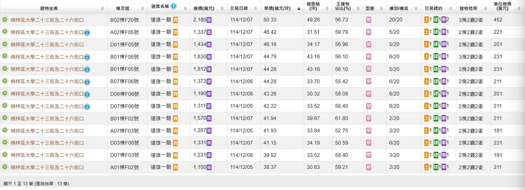Click the blue info icon on the A02棟F05號 row
Screen dimensions: 525x190
click(87, 33)
